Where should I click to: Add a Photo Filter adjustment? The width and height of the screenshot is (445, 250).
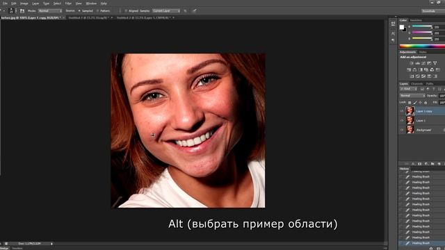tap(426, 69)
